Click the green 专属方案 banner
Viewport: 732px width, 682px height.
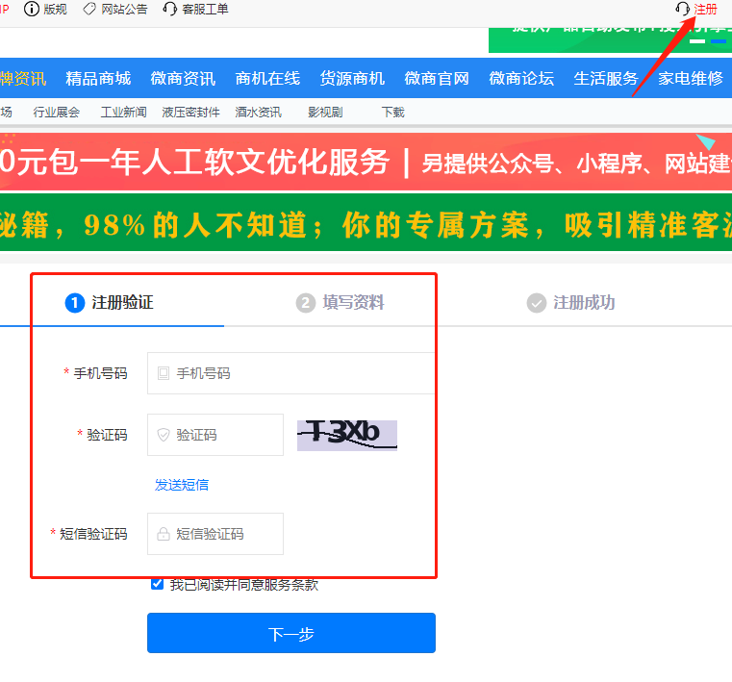click(x=366, y=223)
